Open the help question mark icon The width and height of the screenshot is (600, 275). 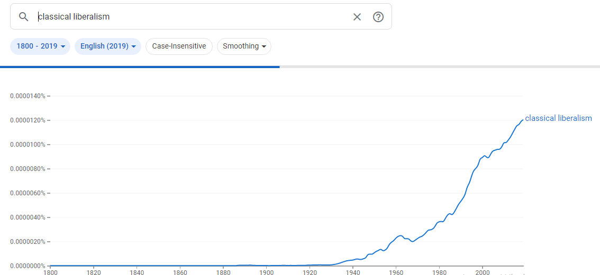[x=378, y=17]
